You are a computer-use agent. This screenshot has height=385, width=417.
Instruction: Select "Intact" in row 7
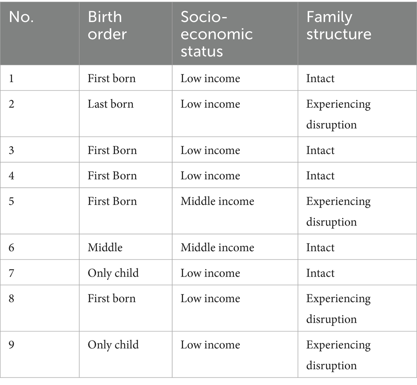320,273
